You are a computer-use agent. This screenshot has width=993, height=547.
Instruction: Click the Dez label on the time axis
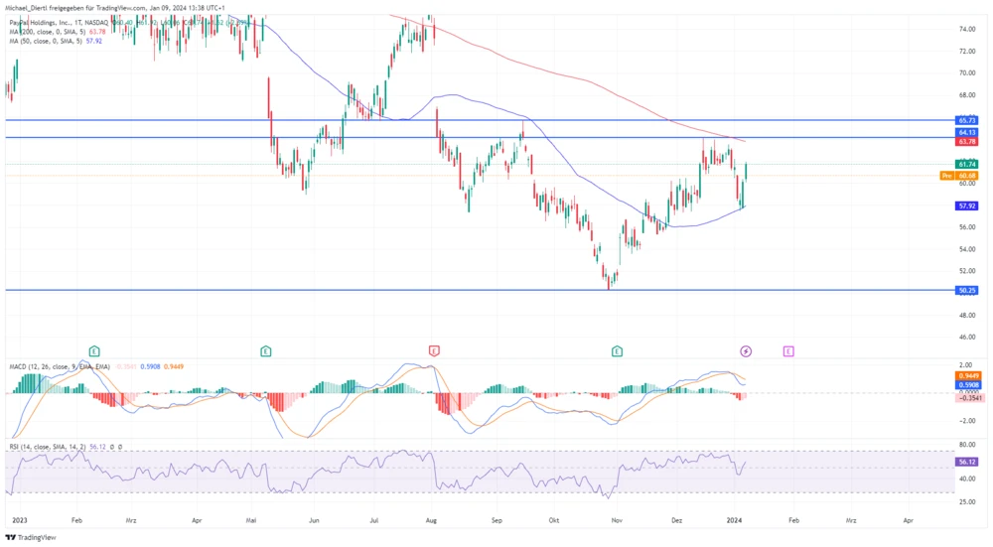[677, 520]
